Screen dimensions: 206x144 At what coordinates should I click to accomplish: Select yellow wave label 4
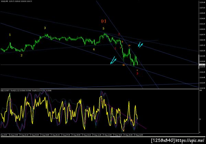pyautogui.click(x=94, y=49)
